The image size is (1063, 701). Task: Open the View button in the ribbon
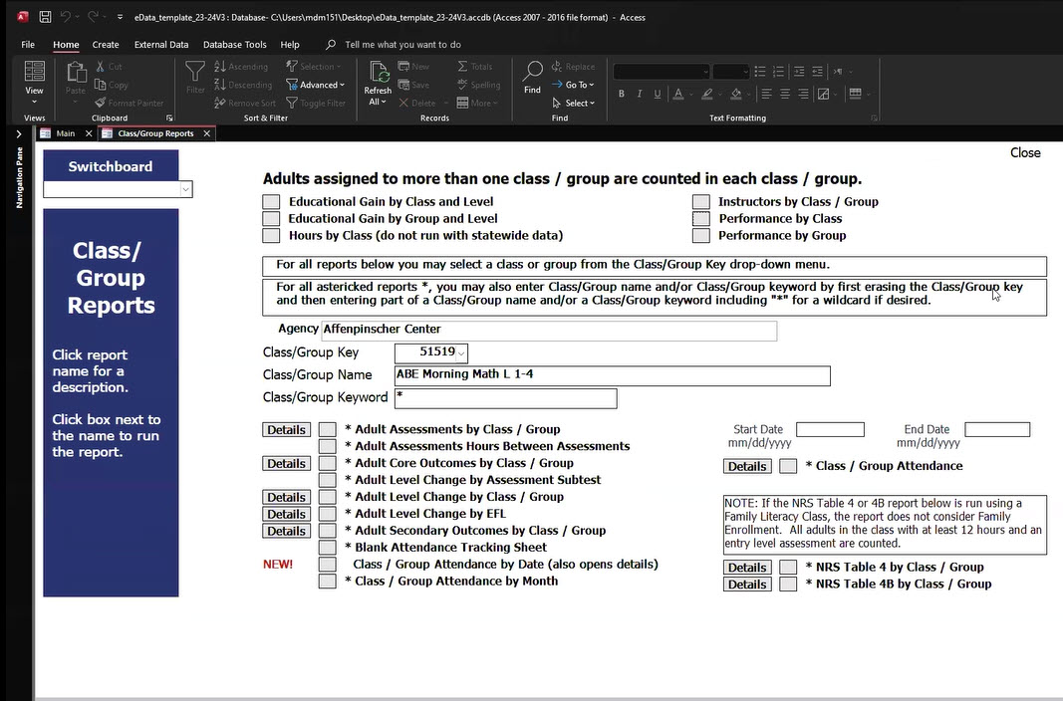34,82
